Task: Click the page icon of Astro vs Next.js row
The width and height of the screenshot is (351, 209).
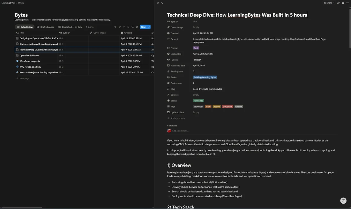Action: click(17, 72)
